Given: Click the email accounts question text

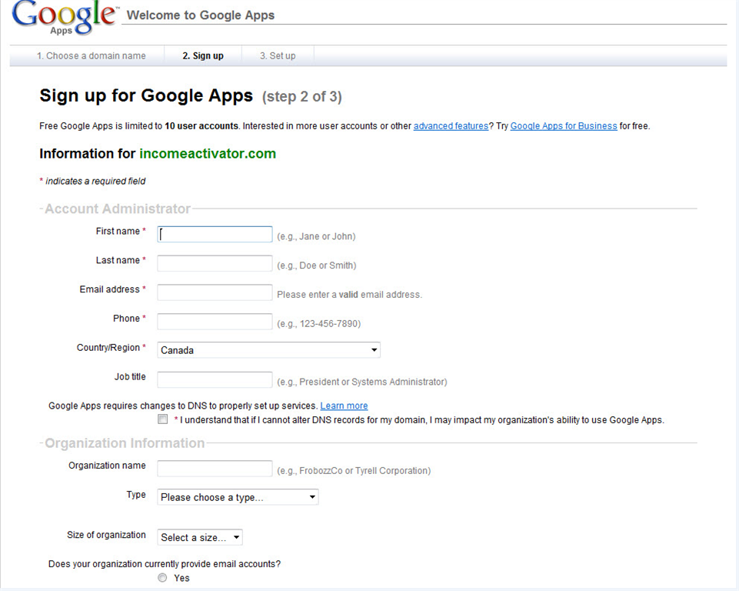Looking at the screenshot, I should pyautogui.click(x=165, y=564).
